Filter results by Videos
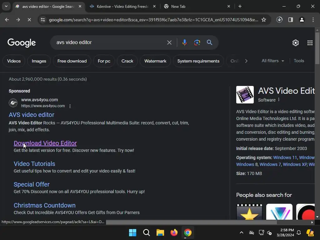The width and height of the screenshot is (320, 240). 14,61
